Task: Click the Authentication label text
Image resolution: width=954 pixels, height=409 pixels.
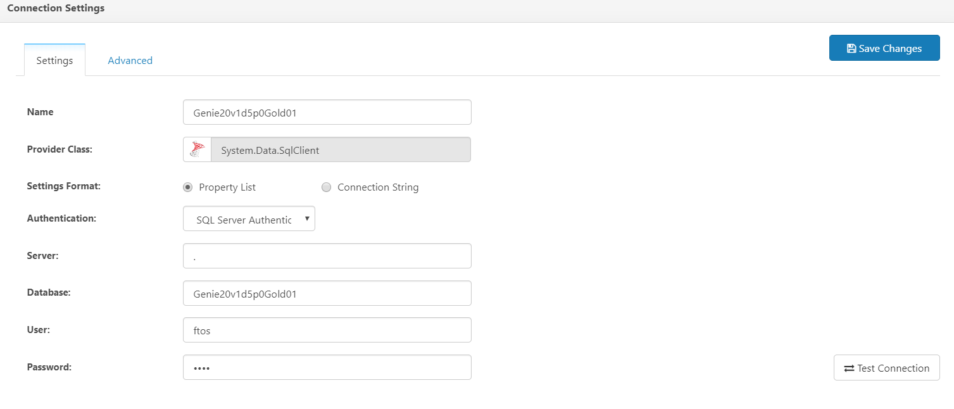Action: (x=61, y=218)
